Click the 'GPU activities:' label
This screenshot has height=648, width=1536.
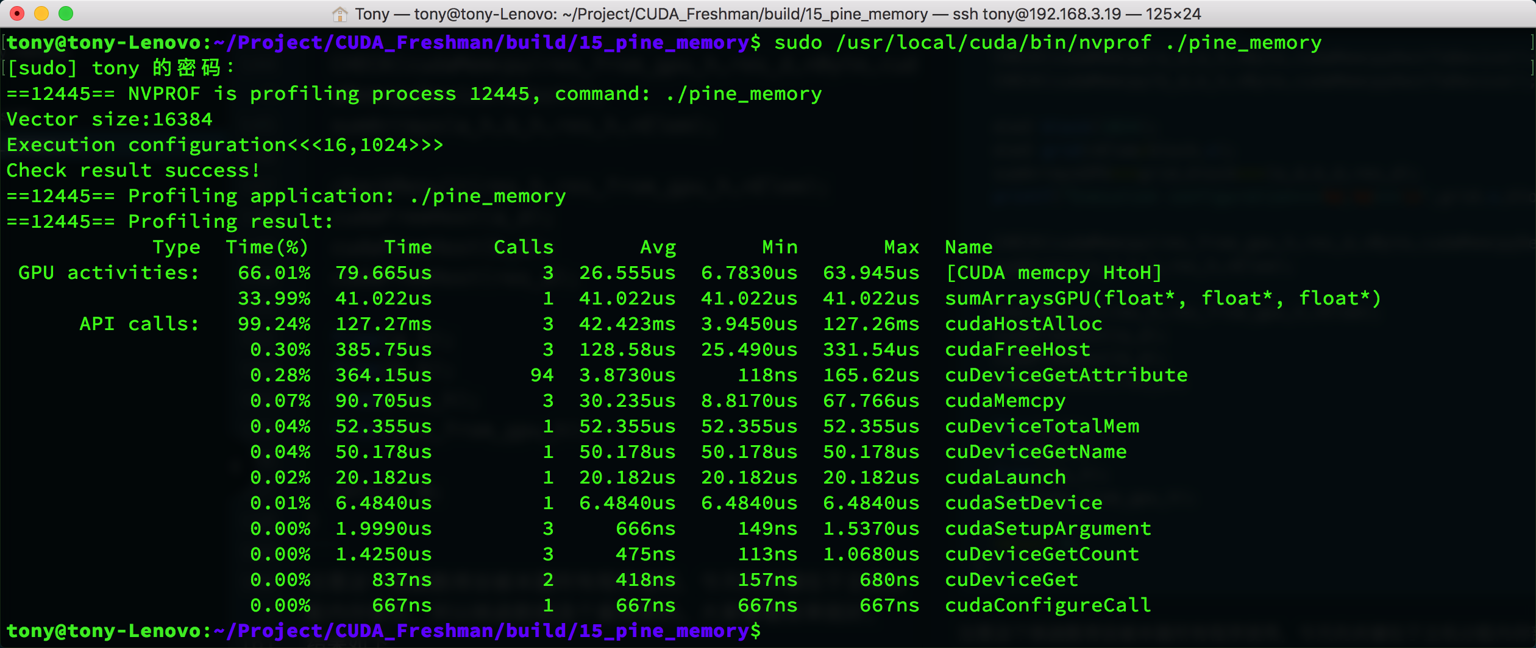click(109, 273)
